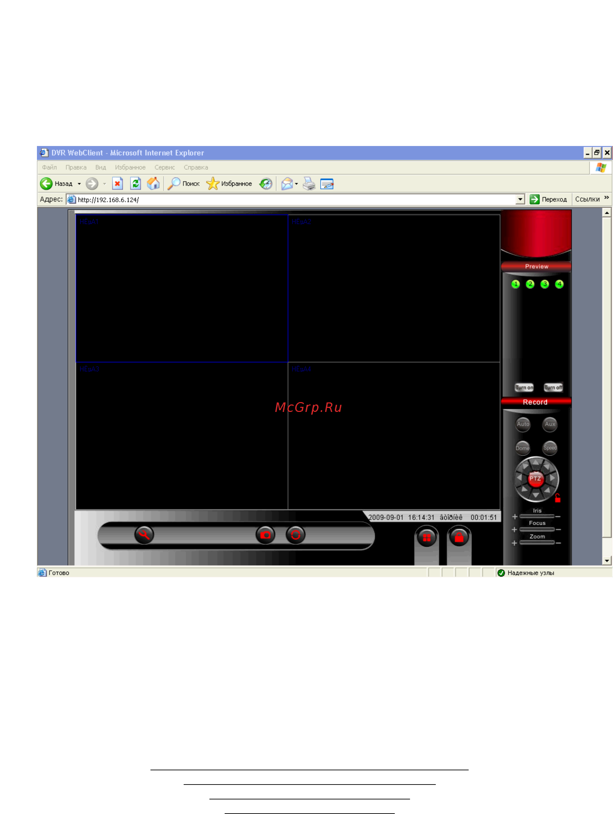613x814 pixels.
Task: Click the Turn off button
Action: tap(553, 387)
